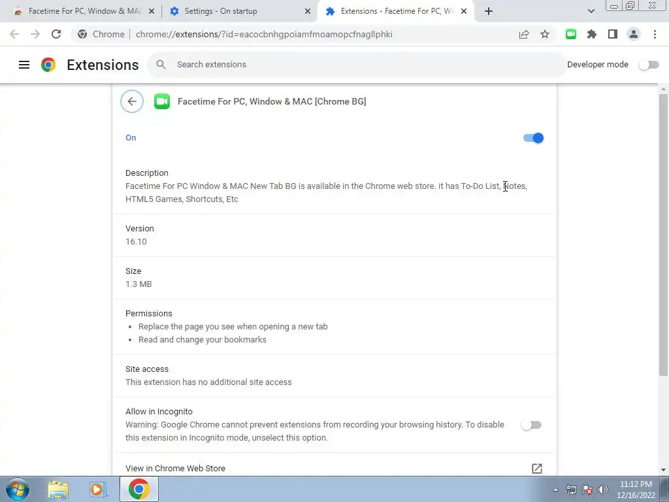This screenshot has height=502, width=669.
Task: Turn off the extension On toggle
Action: (x=533, y=138)
